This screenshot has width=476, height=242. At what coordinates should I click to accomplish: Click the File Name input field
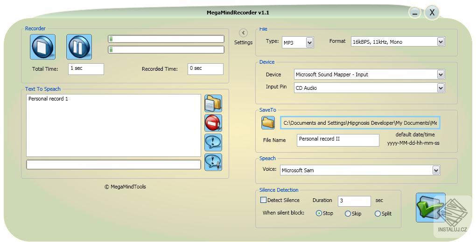tap(338, 140)
